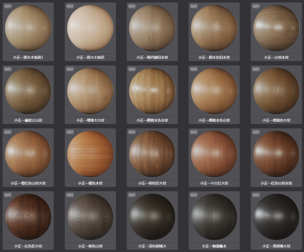Choose the 小正—樱桃木色山纹 sphere preview
Screen dimensions: 304x252
point(214,91)
